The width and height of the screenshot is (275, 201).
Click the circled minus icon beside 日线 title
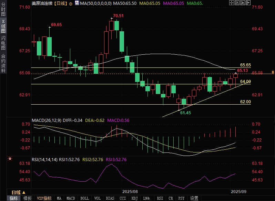pyautogui.click(x=71, y=4)
